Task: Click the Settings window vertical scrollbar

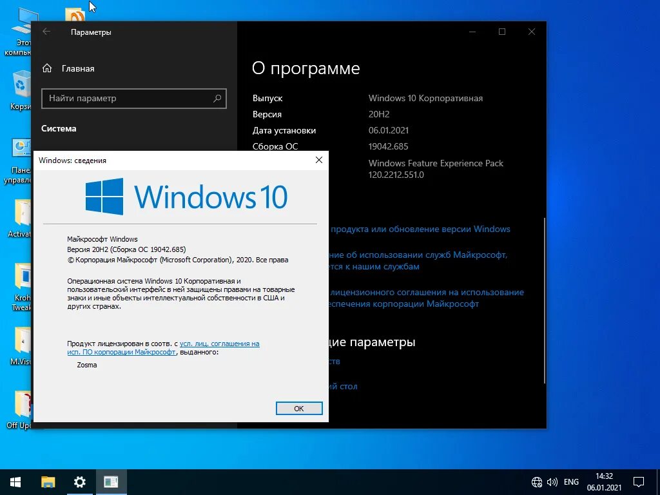Action: 545,300
